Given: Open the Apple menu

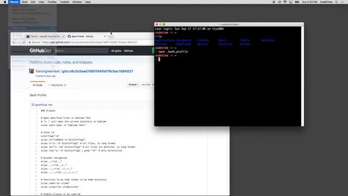Looking at the screenshot, I should coord(5,2).
